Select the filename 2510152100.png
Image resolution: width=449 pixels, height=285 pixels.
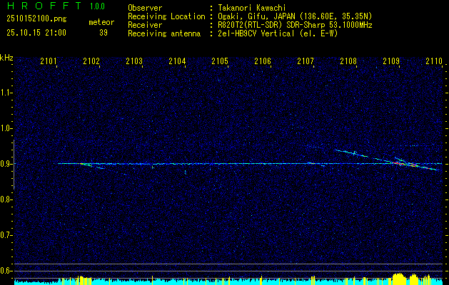pos(36,19)
